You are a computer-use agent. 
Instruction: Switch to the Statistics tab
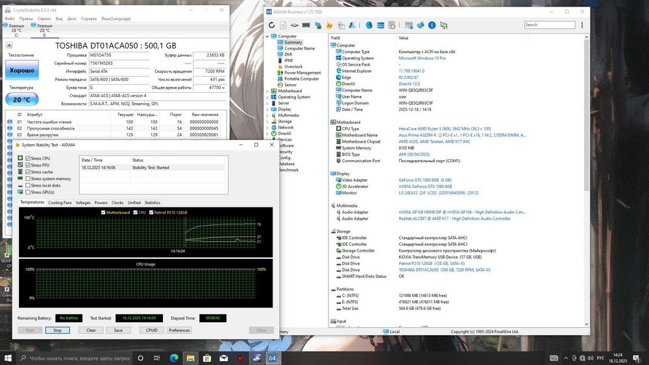(x=153, y=202)
